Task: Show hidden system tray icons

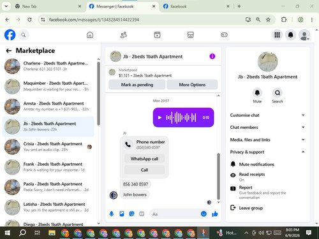Action: coord(246,233)
